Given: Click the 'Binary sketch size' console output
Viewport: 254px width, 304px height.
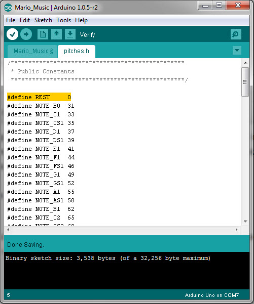Looking at the screenshot, I should coord(108,258).
